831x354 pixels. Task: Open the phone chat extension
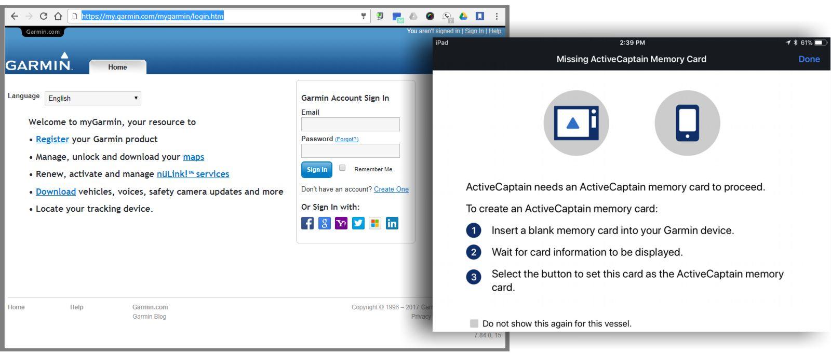(447, 17)
